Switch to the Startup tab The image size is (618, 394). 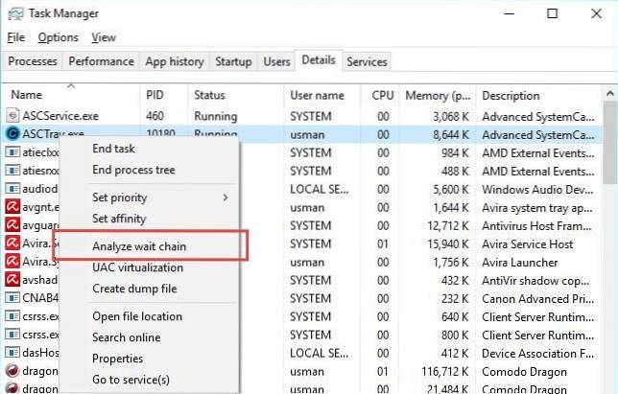(x=233, y=61)
